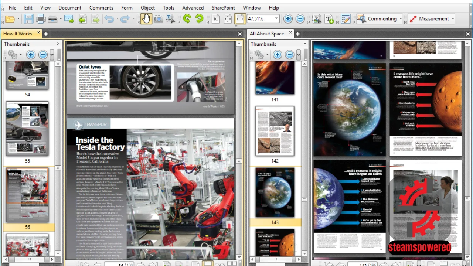
Task: Zoom in thumbnails in How It Works panel
Action: tap(31, 55)
